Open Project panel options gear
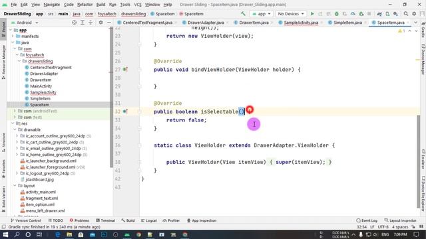The width and height of the screenshot is (426, 239). [x=101, y=23]
